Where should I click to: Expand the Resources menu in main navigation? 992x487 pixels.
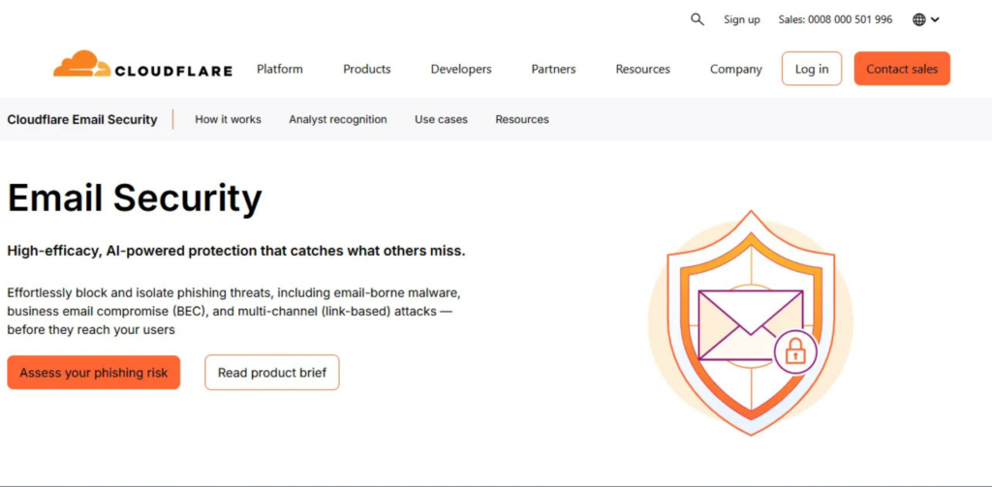(x=643, y=70)
